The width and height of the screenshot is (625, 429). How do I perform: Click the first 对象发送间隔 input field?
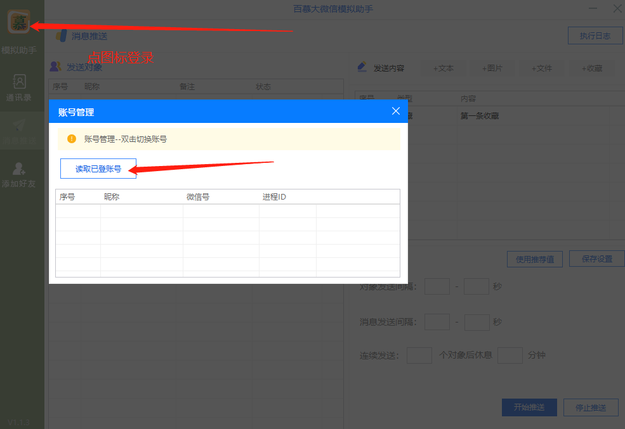pyautogui.click(x=437, y=286)
